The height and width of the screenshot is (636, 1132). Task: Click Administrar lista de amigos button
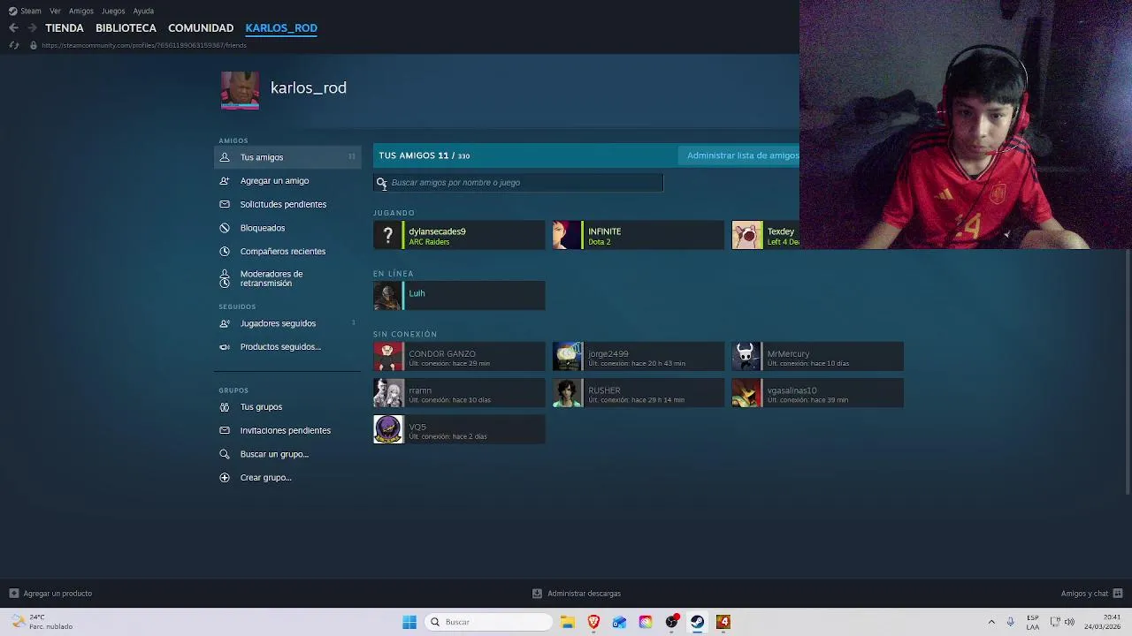(x=739, y=155)
